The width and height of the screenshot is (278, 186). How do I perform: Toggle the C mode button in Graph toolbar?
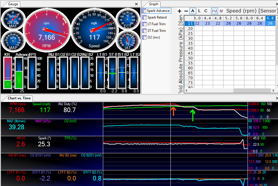pos(206,11)
